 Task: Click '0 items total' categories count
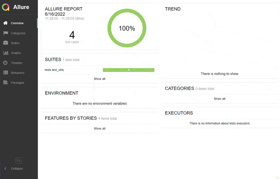coord(205,89)
